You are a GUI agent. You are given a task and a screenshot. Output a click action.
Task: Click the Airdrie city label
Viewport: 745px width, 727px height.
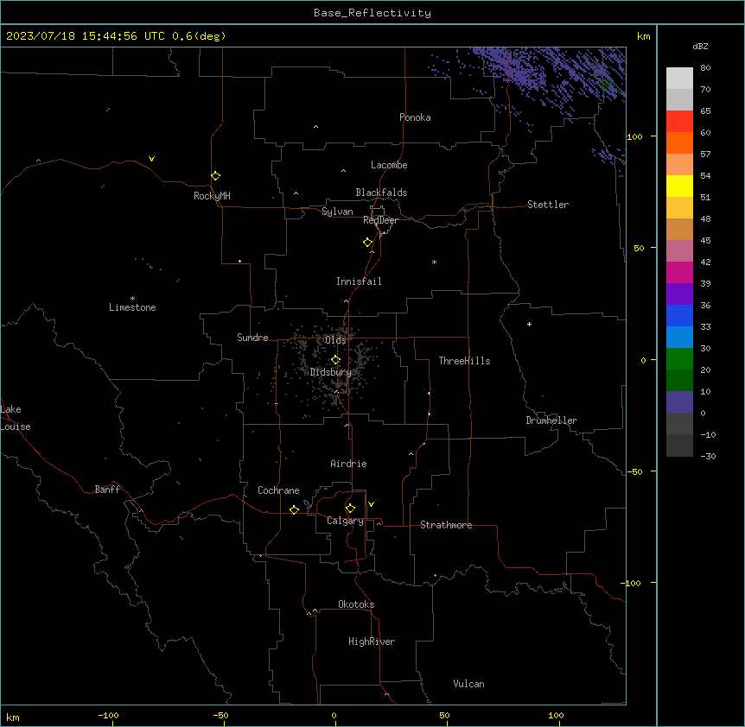tap(348, 464)
